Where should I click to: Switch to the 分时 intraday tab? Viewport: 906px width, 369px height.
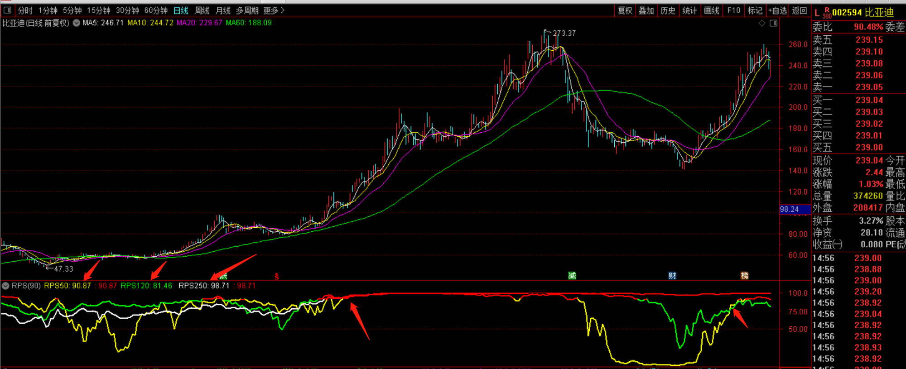[25, 10]
